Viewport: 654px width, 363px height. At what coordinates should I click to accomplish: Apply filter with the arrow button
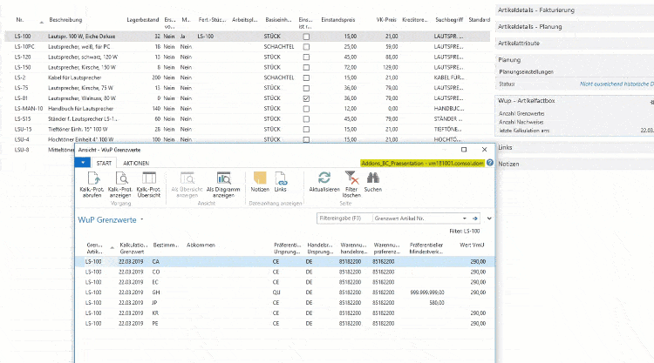coord(474,218)
